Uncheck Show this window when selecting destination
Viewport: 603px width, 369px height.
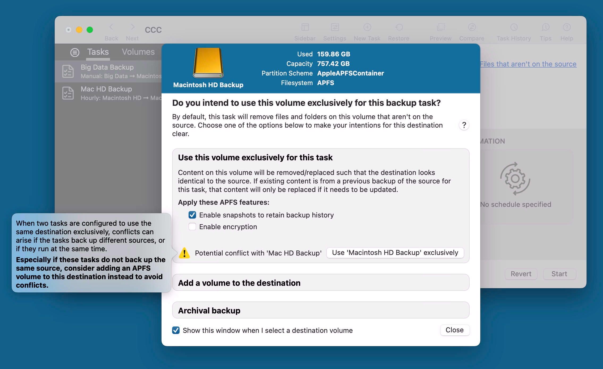coord(176,330)
